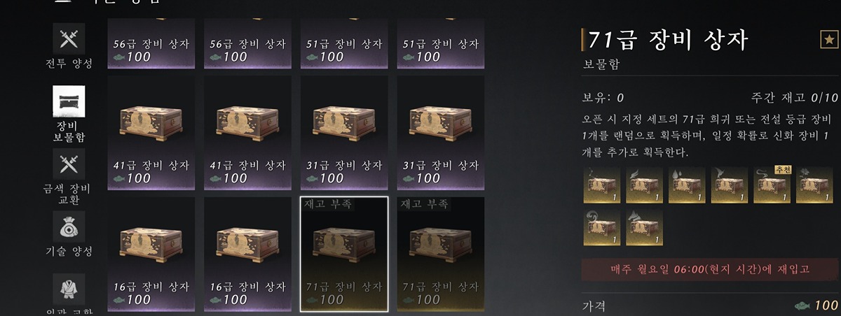Open the 기술 양성 pouch icon category
Screen dimensions: 841x316
point(69,235)
